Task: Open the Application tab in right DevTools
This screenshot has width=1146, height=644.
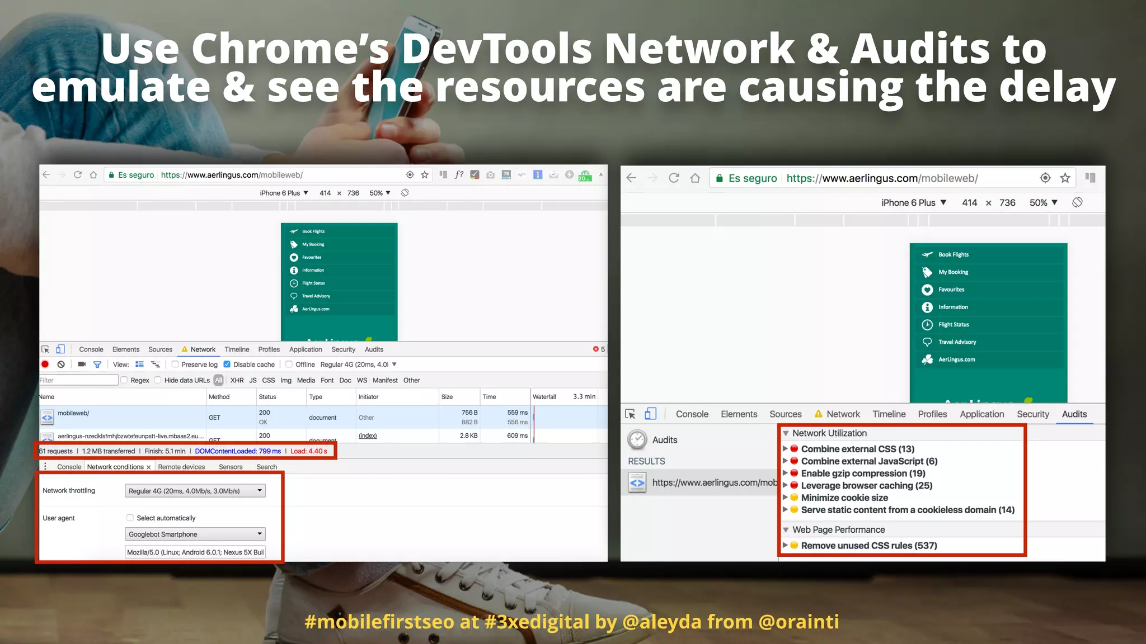Action: [982, 414]
